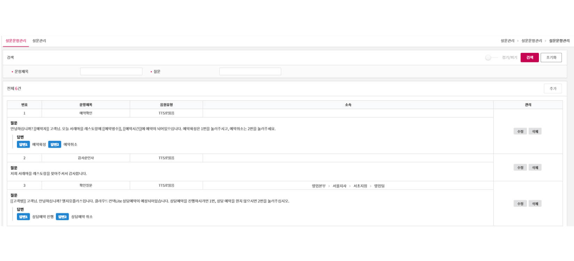Click 삭제 for the 예약확인 question
The width and height of the screenshot is (574, 261).
coord(535,132)
